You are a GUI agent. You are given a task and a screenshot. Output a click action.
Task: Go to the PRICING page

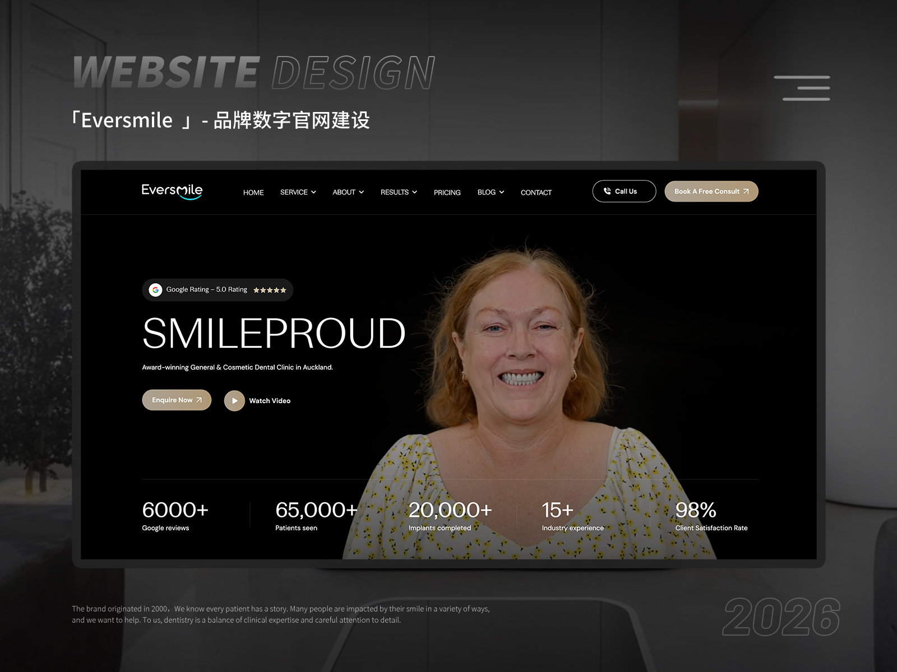pos(447,193)
